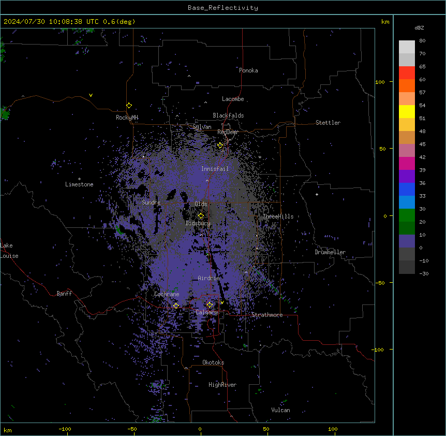Click the white plus marker north of Drumheller
Image resolution: width=446 pixels, height=436 pixels.
coord(317,194)
